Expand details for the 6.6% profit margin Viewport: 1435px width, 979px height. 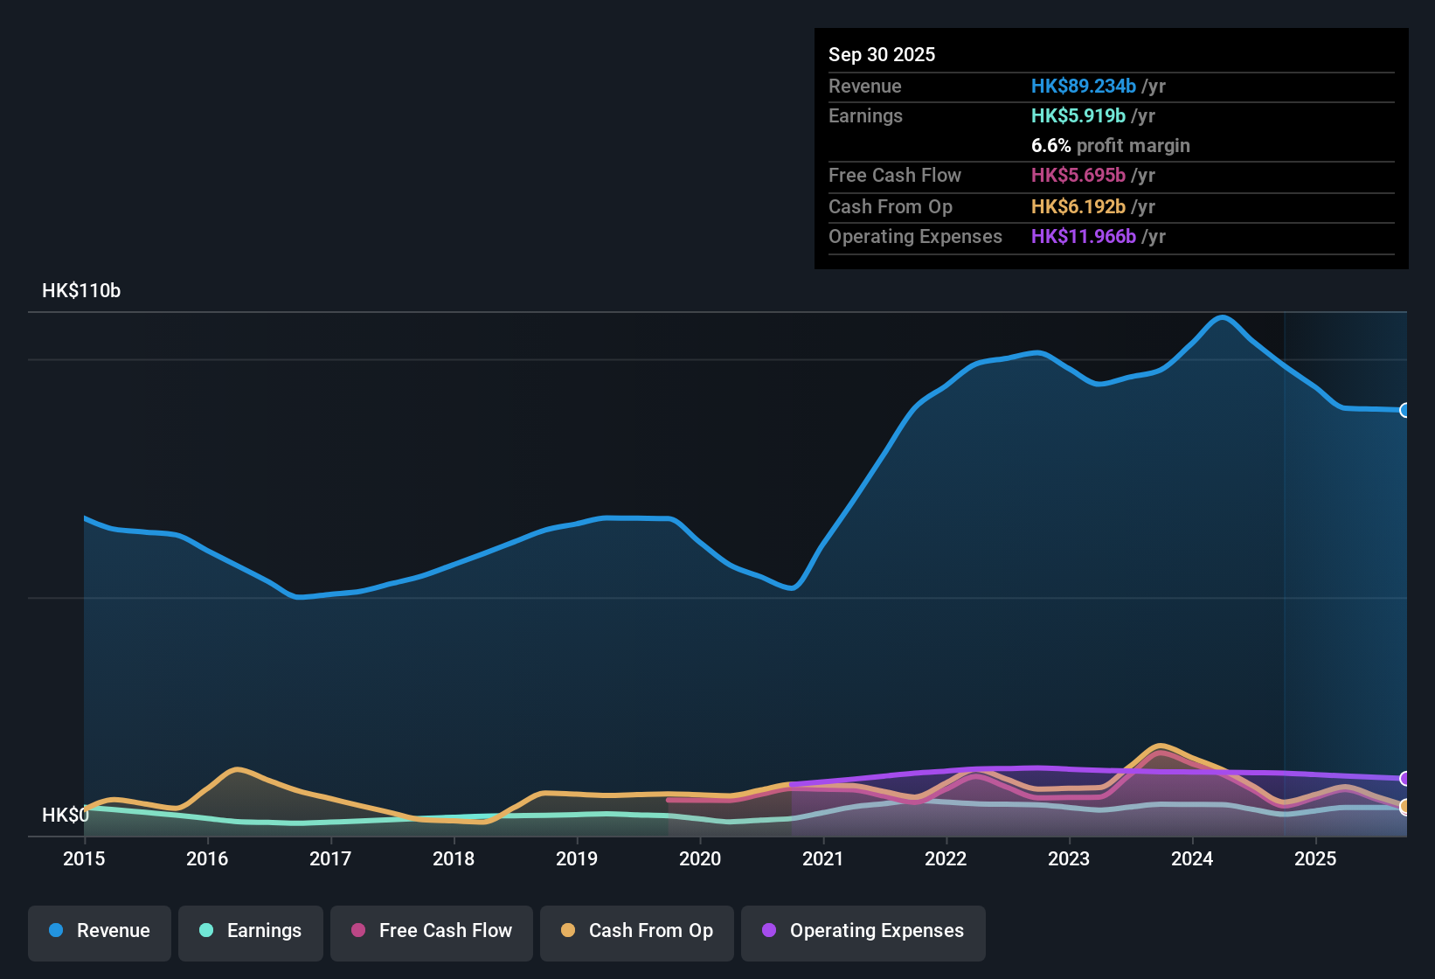pyautogui.click(x=1110, y=145)
